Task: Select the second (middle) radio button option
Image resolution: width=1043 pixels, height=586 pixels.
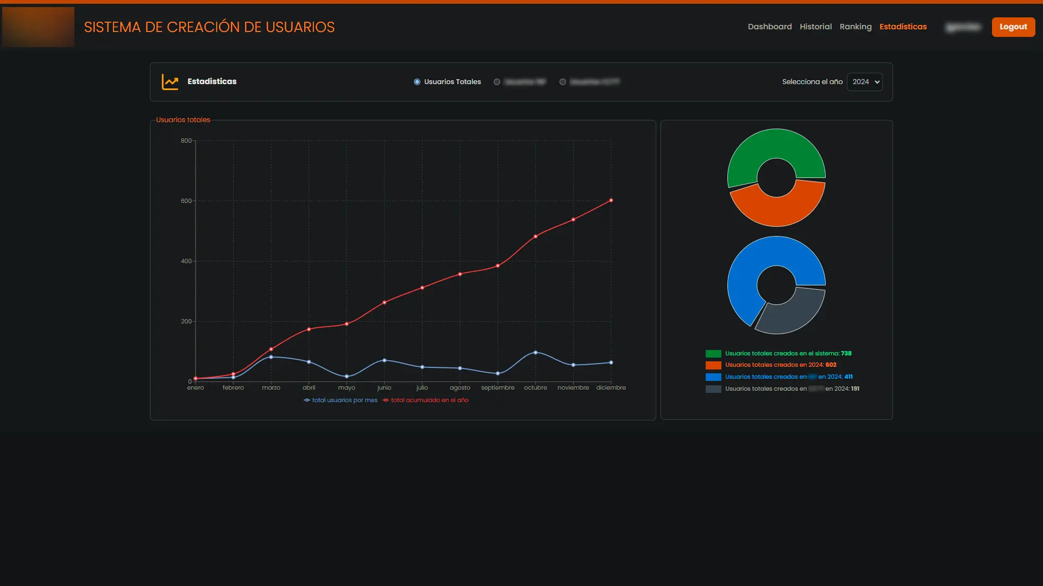Action: (497, 82)
